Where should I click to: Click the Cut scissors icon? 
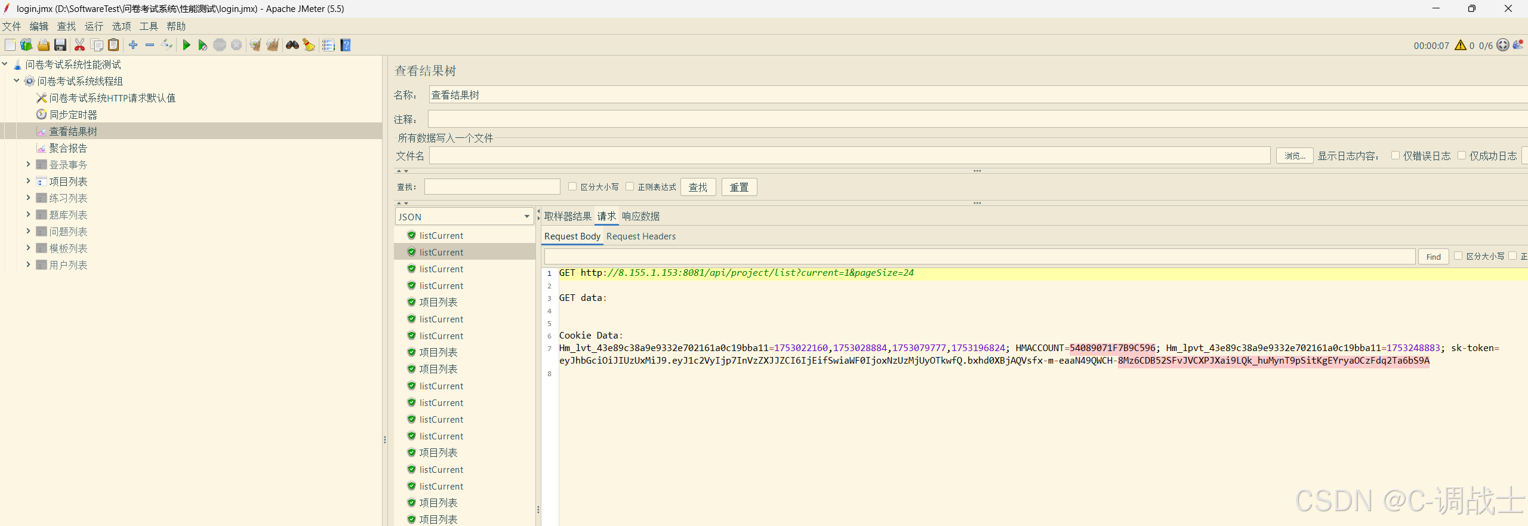(79, 45)
